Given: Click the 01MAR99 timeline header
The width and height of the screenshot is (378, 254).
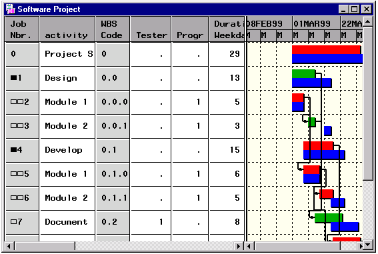Looking at the screenshot, I should [316, 23].
